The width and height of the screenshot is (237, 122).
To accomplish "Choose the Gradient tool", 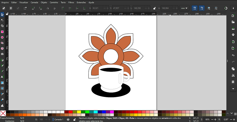I will [2, 83].
